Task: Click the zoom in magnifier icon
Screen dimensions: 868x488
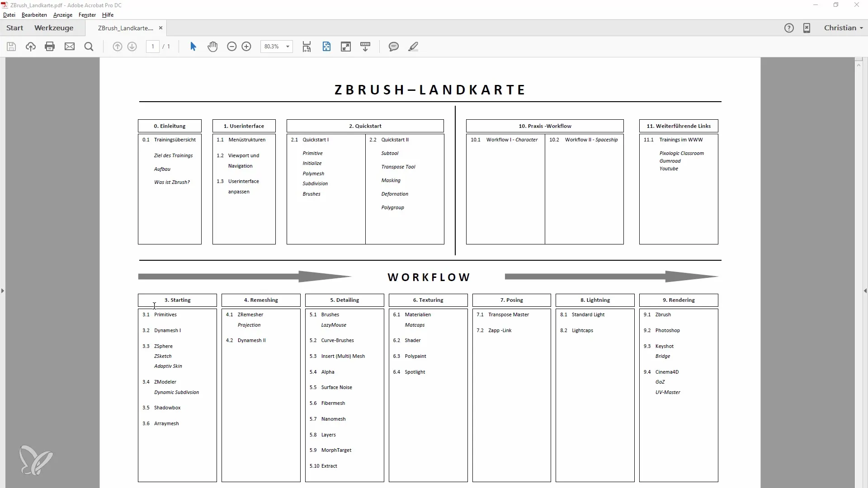Action: (246, 46)
